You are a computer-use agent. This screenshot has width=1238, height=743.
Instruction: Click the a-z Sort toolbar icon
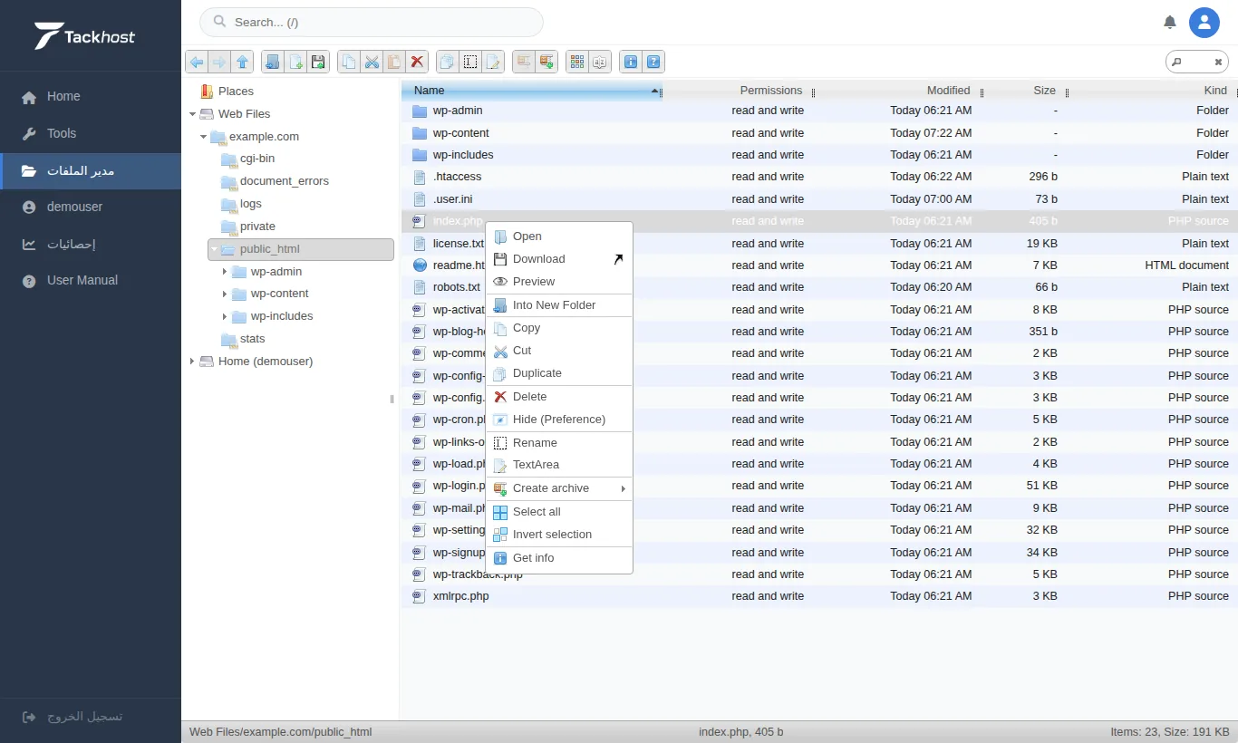click(x=600, y=62)
